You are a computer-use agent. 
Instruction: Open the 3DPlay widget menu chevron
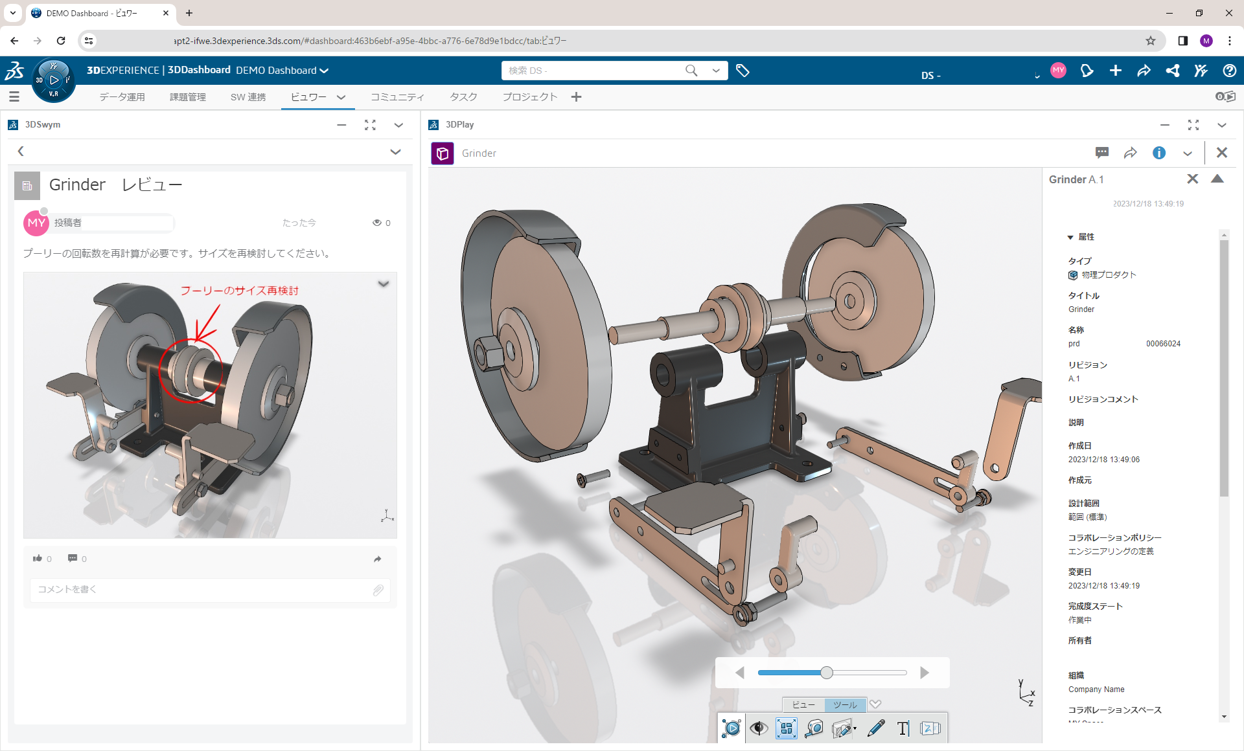coord(1221,125)
